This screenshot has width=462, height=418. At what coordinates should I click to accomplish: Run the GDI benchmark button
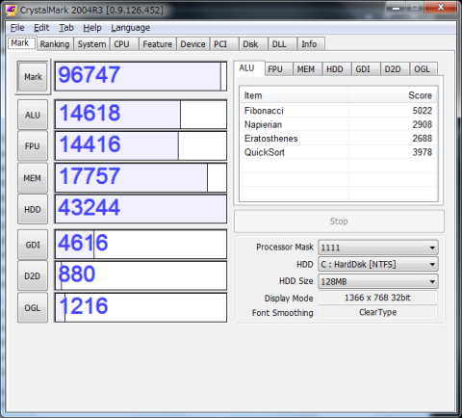tap(33, 245)
